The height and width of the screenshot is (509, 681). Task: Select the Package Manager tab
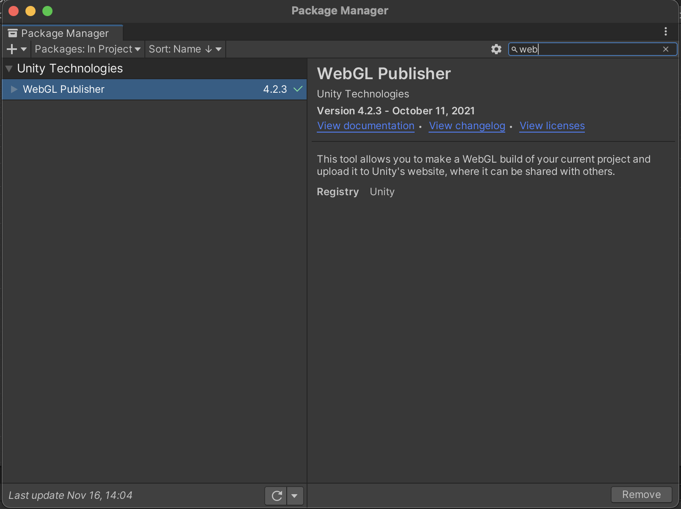pos(63,33)
